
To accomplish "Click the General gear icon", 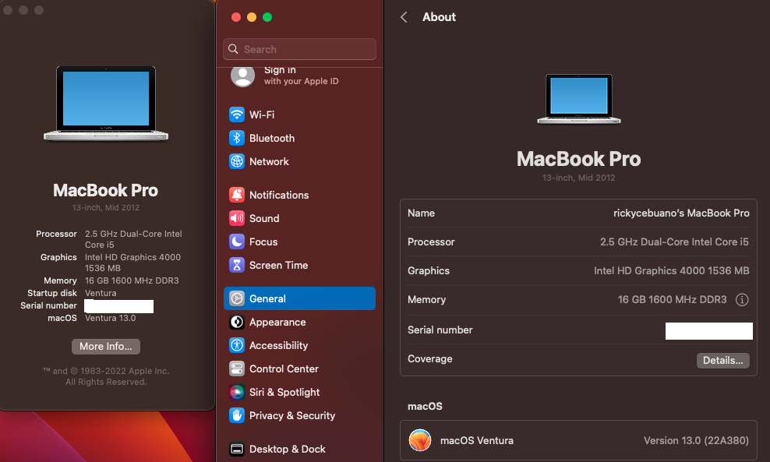I will point(237,298).
